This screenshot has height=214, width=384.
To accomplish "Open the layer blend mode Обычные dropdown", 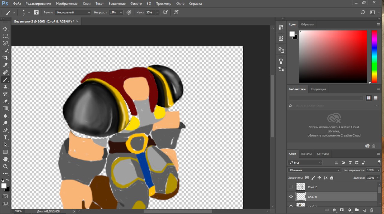I will (x=314, y=170).
